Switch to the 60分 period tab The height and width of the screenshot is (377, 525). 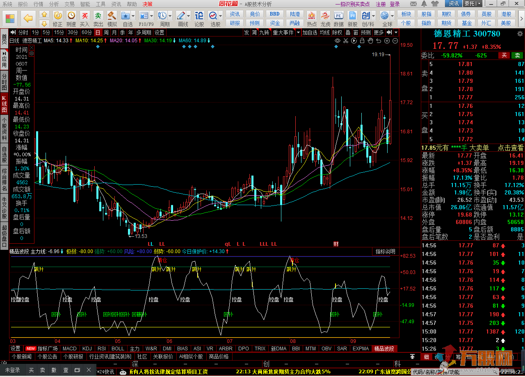point(87,32)
